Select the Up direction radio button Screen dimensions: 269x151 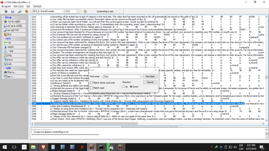point(123,87)
